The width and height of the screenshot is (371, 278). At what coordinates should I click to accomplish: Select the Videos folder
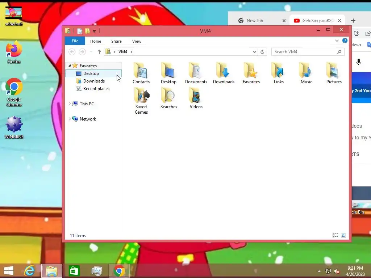click(196, 98)
